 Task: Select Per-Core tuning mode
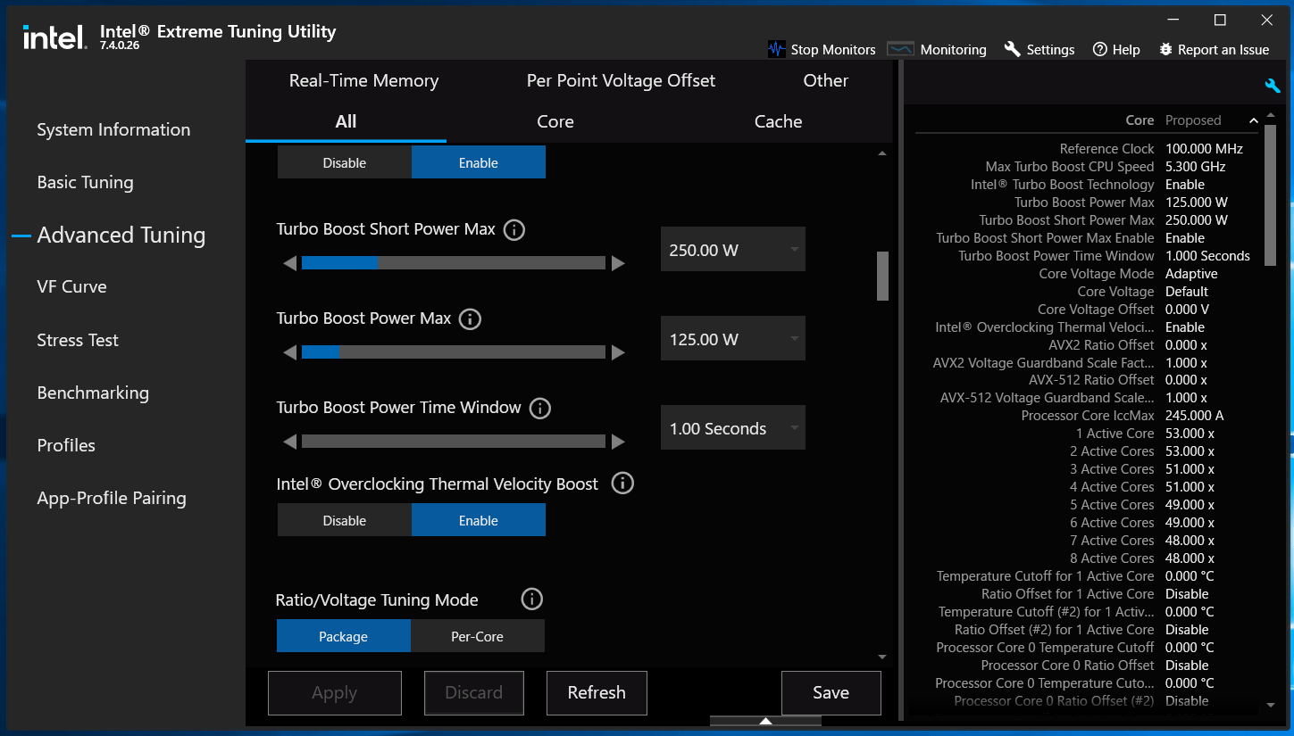coord(478,637)
